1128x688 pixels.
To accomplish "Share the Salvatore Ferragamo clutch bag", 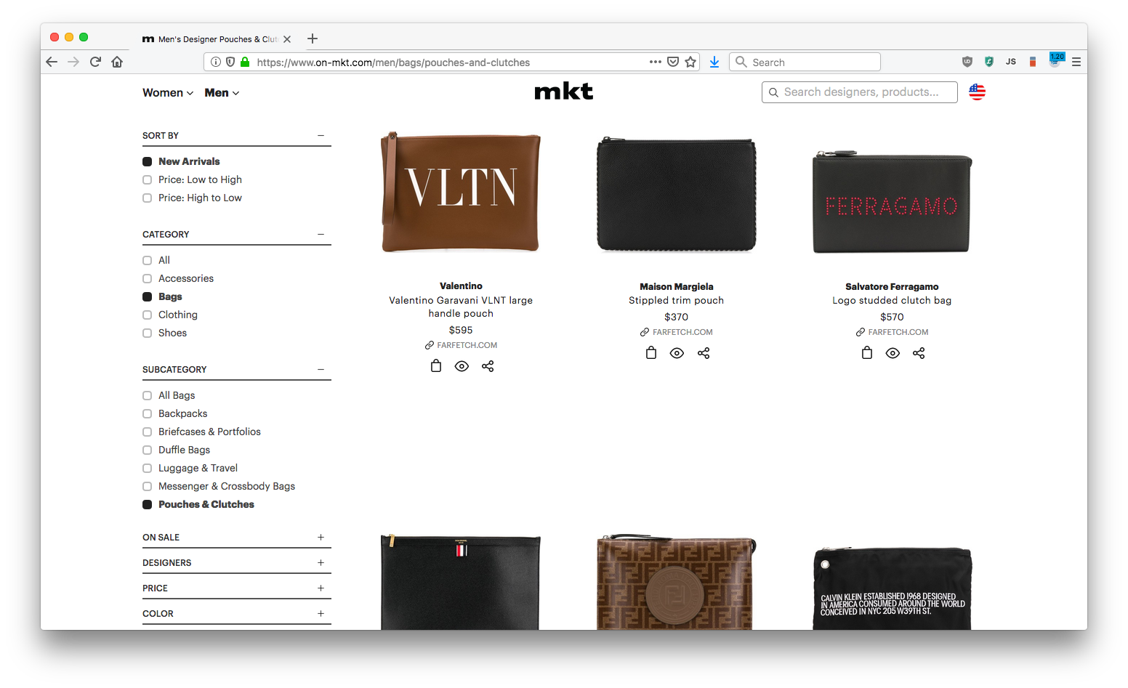I will pyautogui.click(x=919, y=353).
